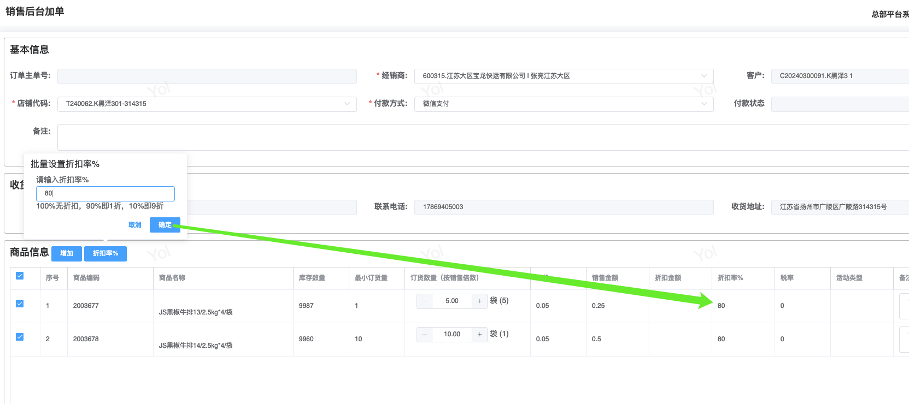Click 确定 in the discount rate popup
Screen dimensions: 909x404
(x=165, y=225)
